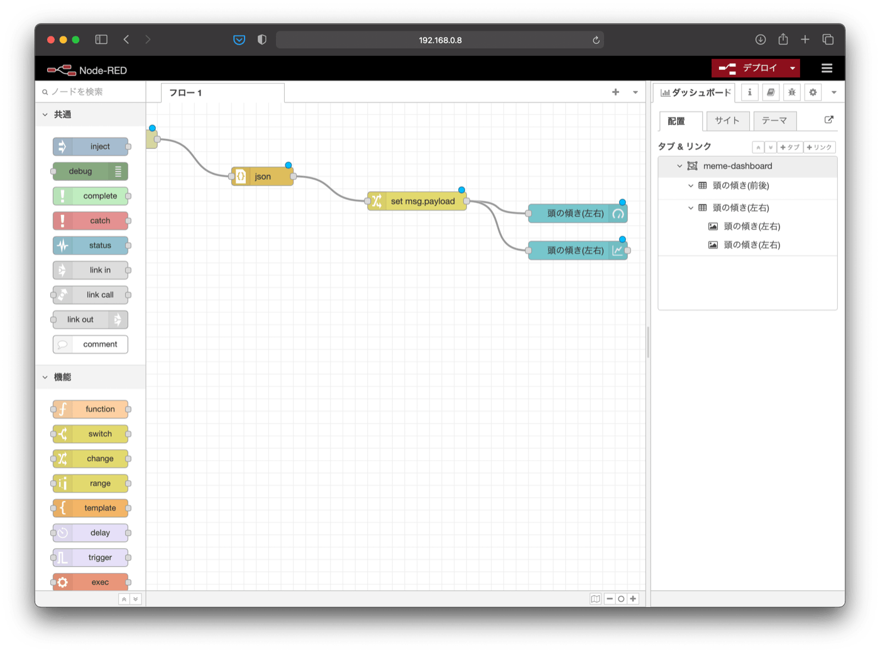Open Safari share menu
This screenshot has height=653, width=880.
[783, 39]
